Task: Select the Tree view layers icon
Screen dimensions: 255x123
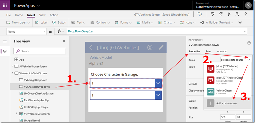Action: click(5, 51)
